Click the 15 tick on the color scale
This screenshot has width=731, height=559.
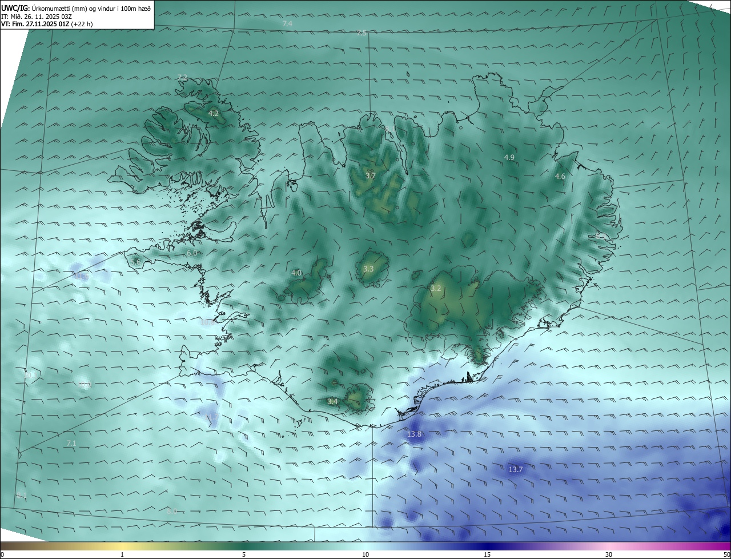tap(487, 554)
